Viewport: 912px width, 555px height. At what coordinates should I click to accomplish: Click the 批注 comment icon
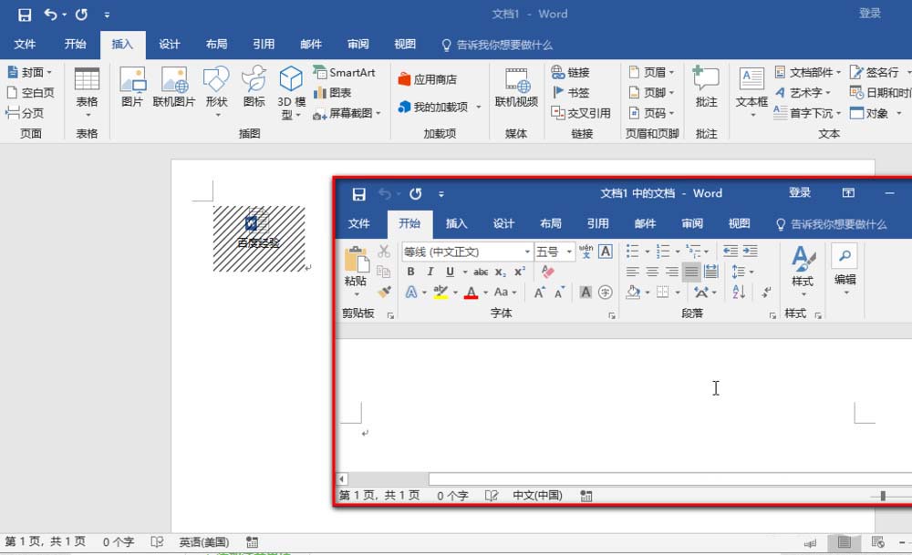coord(706,88)
